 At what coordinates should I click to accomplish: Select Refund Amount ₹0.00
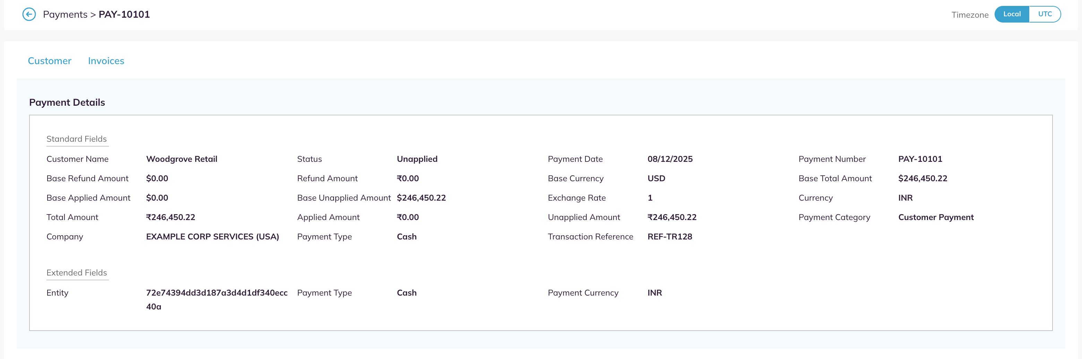tap(408, 178)
